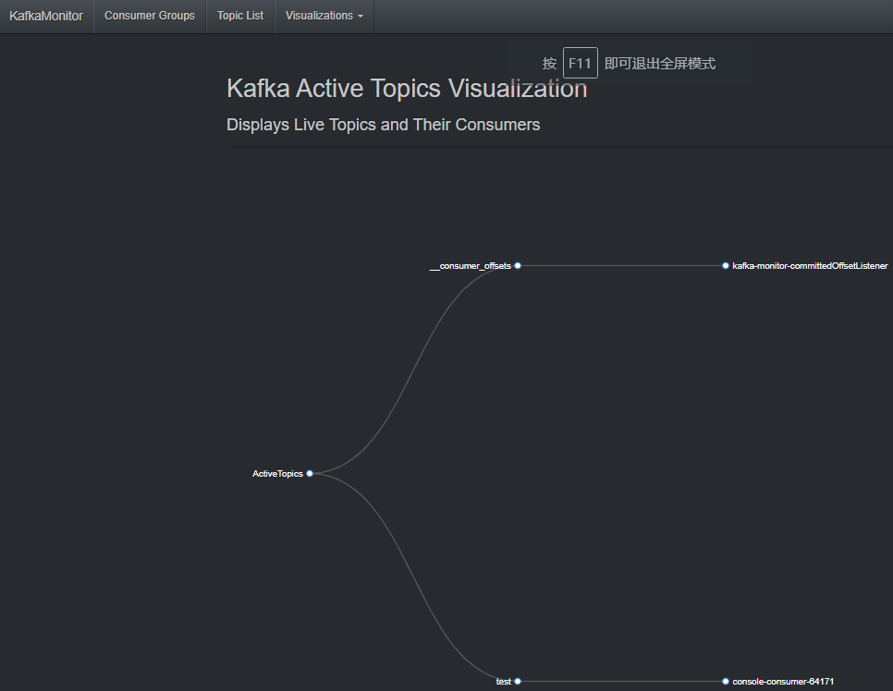
Task: Select the ActiveTopics label text
Action: click(x=277, y=474)
